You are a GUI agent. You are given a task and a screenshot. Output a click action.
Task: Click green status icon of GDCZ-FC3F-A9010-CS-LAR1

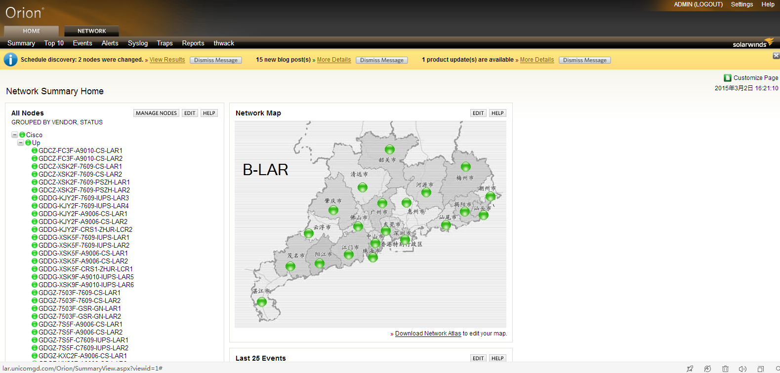(x=35, y=150)
